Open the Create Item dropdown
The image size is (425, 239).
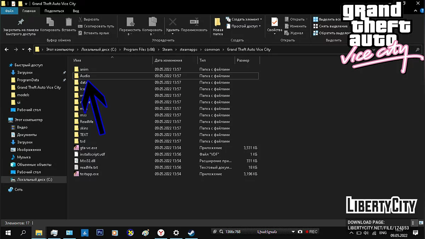tap(246, 19)
